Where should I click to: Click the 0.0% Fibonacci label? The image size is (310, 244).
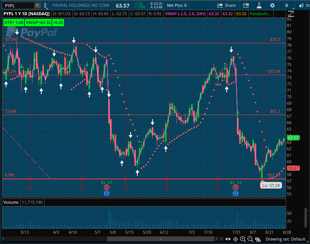point(9,175)
